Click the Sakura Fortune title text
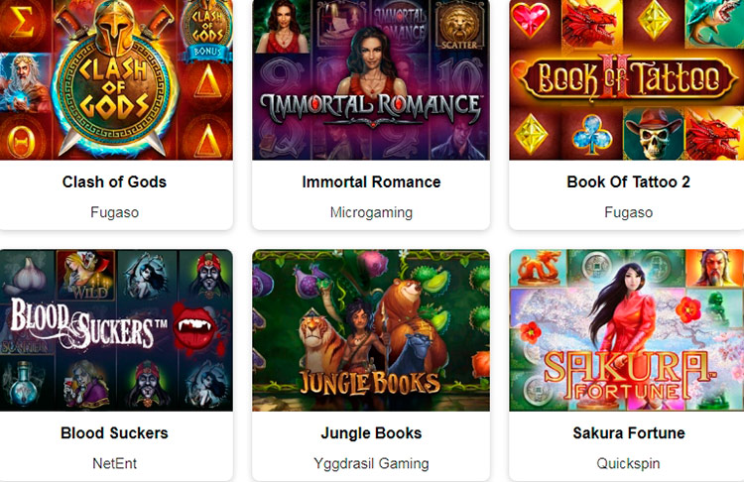744x482 pixels. click(x=629, y=432)
